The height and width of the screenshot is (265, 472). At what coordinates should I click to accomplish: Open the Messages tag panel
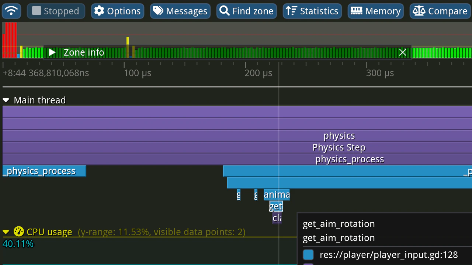coord(180,11)
